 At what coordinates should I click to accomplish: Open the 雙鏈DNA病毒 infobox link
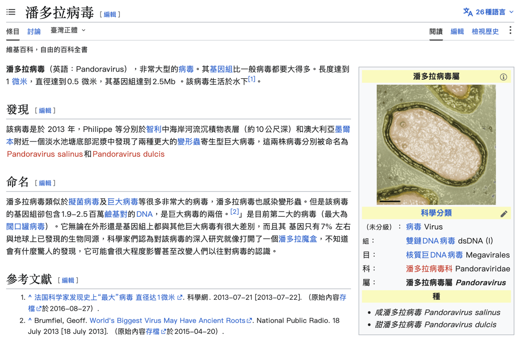[431, 241]
